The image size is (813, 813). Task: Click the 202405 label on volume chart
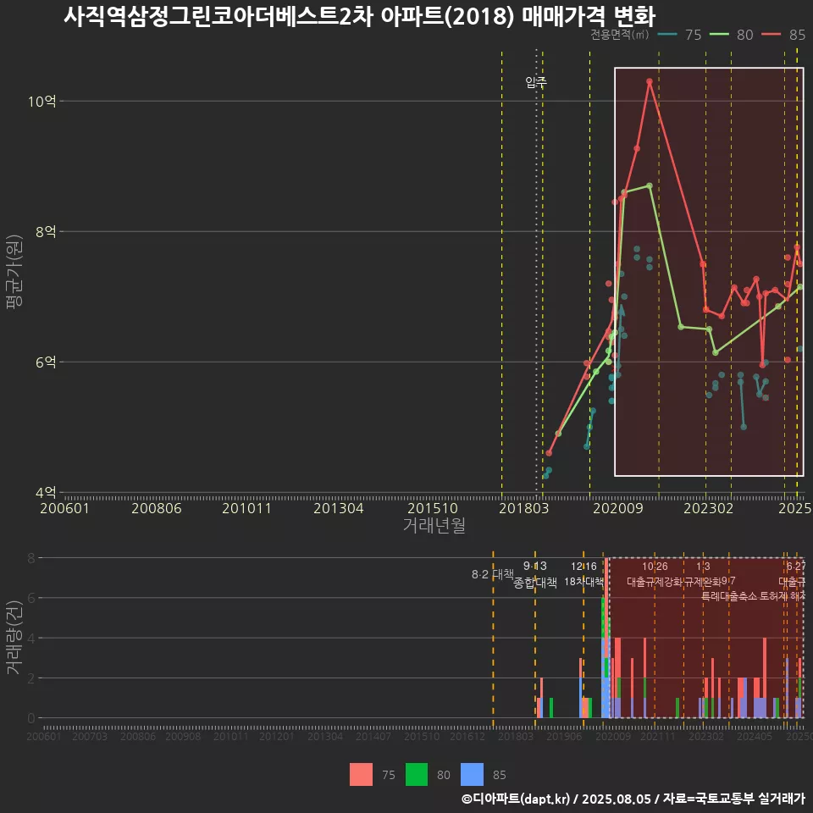[x=755, y=736]
